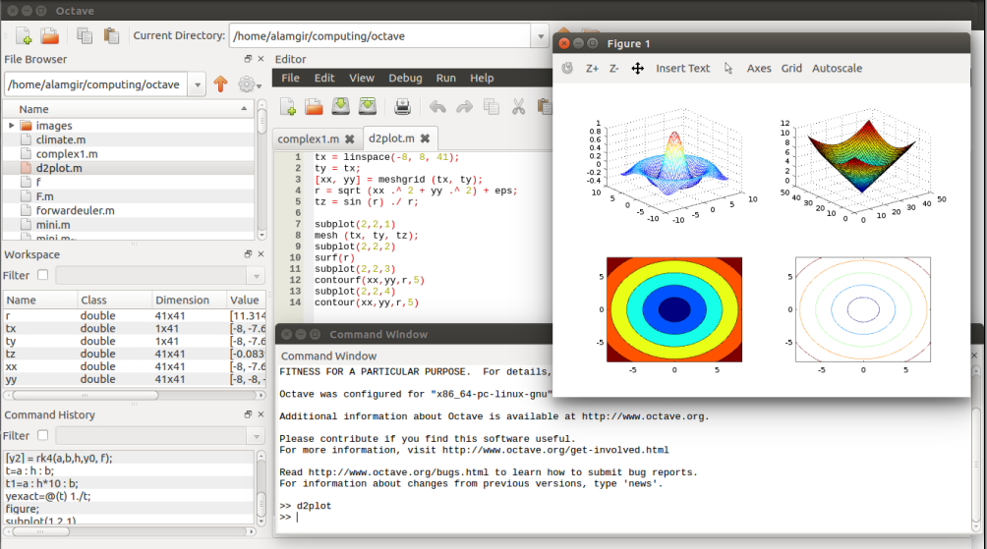Select the pan tool in Figure 1
The width and height of the screenshot is (987, 549).
(x=637, y=69)
